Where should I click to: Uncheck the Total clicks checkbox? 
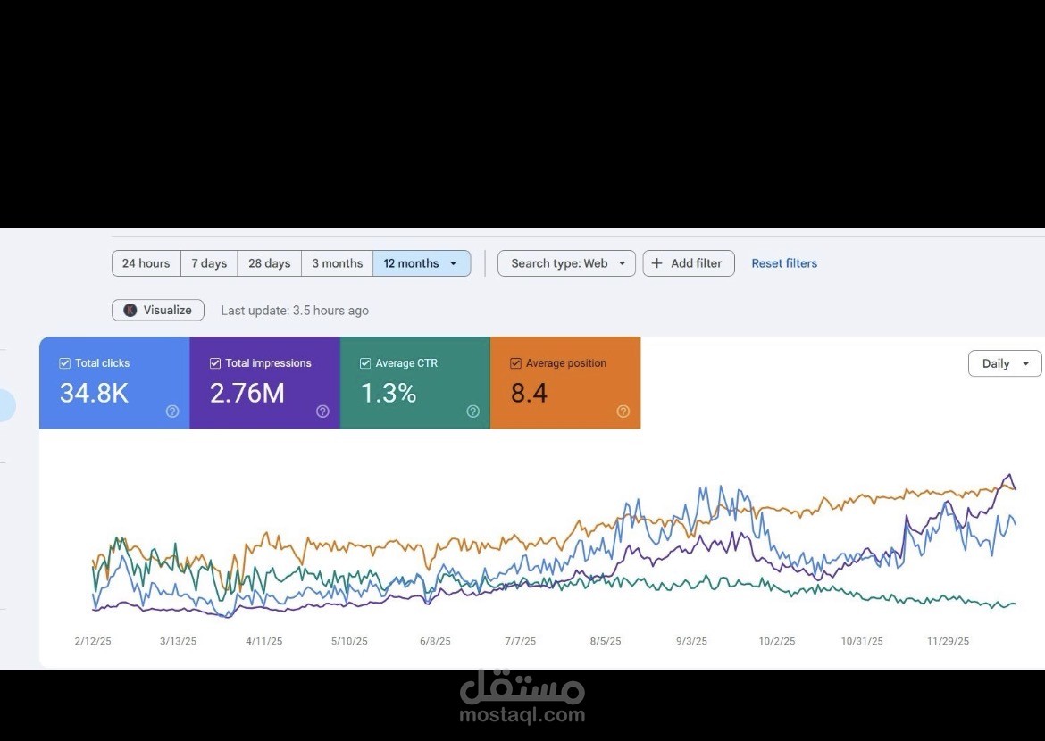[64, 363]
